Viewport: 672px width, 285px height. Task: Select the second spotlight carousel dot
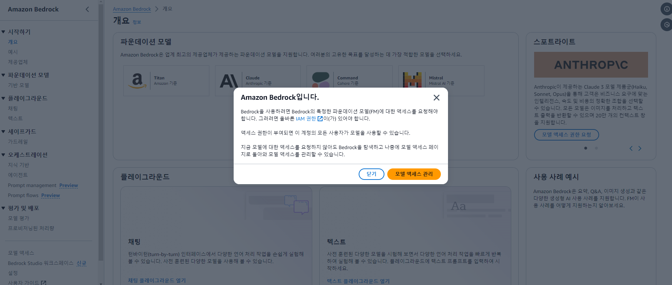(596, 148)
